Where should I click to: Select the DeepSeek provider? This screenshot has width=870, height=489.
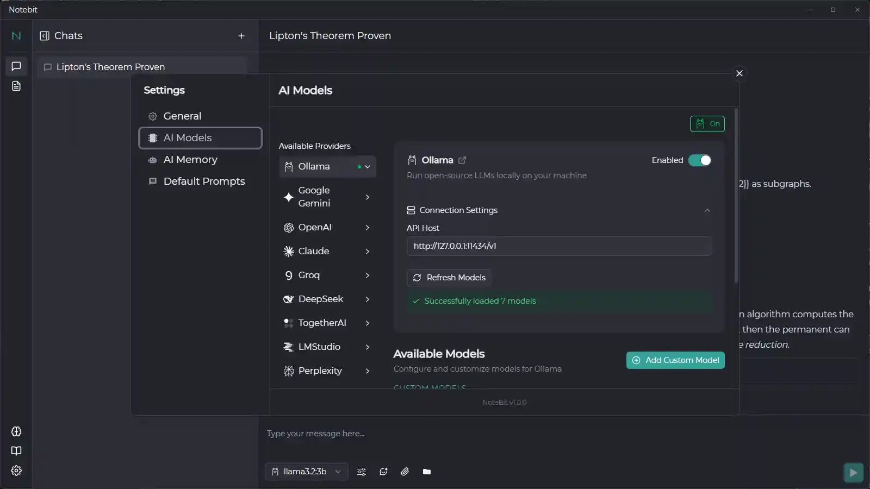tap(321, 299)
